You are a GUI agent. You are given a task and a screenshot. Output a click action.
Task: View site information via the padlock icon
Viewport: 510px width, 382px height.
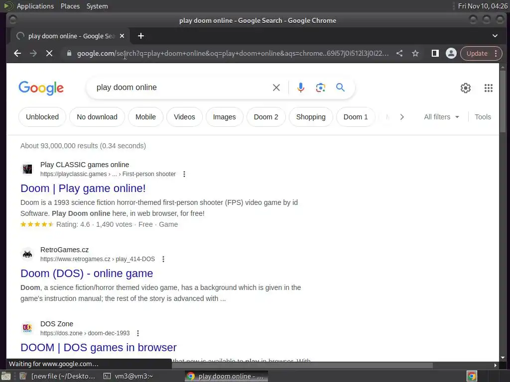click(x=69, y=53)
